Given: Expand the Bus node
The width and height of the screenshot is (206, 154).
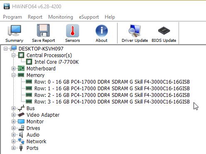Looking at the screenshot, I should coord(13,108).
